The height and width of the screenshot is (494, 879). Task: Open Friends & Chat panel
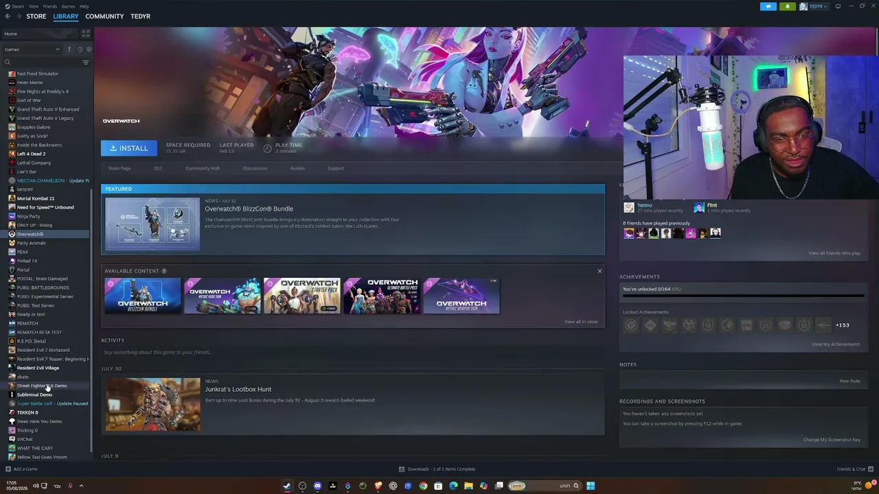pyautogui.click(x=854, y=469)
